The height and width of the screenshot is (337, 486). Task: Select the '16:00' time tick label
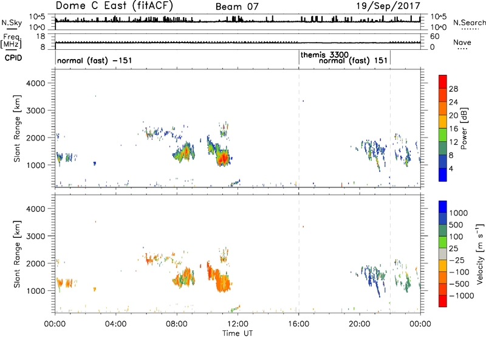(298, 324)
